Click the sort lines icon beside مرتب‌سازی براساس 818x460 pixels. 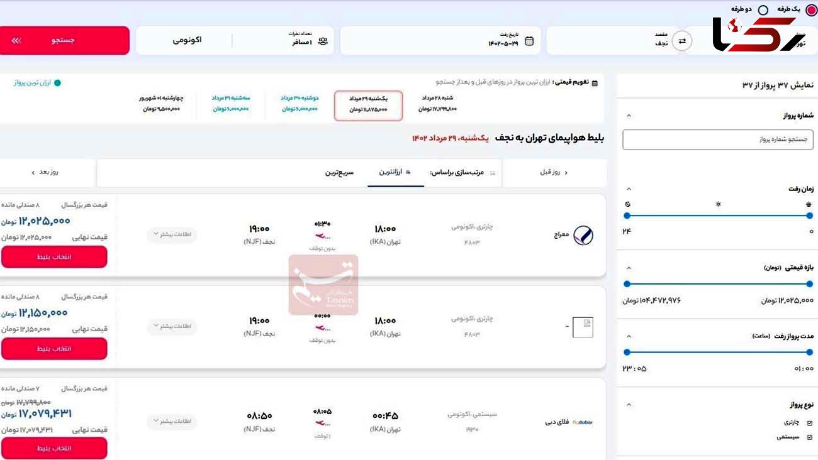[x=493, y=173]
